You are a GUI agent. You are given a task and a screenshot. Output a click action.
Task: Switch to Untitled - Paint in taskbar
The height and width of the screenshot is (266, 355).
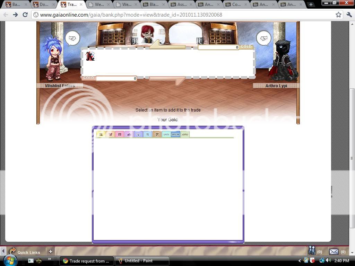click(142, 261)
